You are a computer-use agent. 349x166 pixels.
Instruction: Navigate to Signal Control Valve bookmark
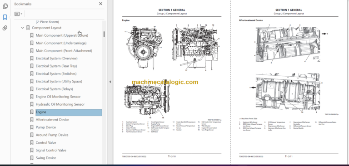pos(51,150)
